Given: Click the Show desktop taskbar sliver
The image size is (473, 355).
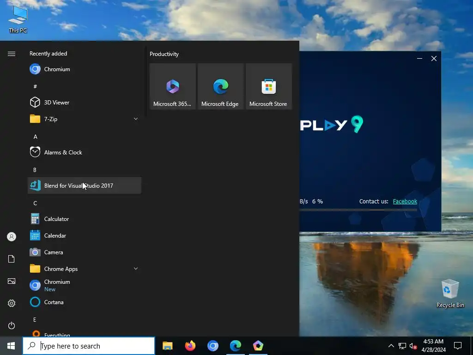Looking at the screenshot, I should [472, 346].
